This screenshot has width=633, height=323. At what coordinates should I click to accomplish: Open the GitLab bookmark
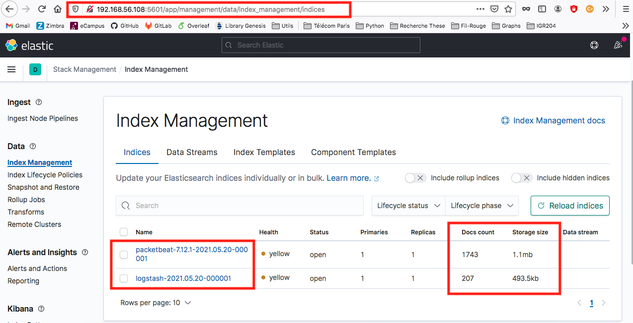pos(158,26)
